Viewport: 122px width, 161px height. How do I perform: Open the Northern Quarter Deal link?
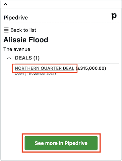pos(45,68)
